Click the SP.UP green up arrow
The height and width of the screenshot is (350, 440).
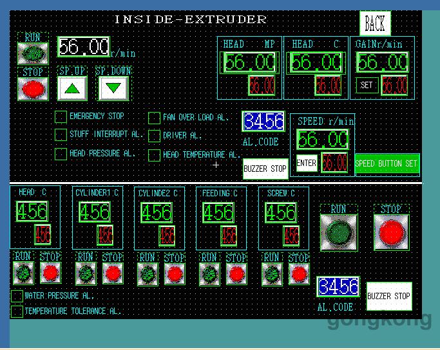(73, 88)
